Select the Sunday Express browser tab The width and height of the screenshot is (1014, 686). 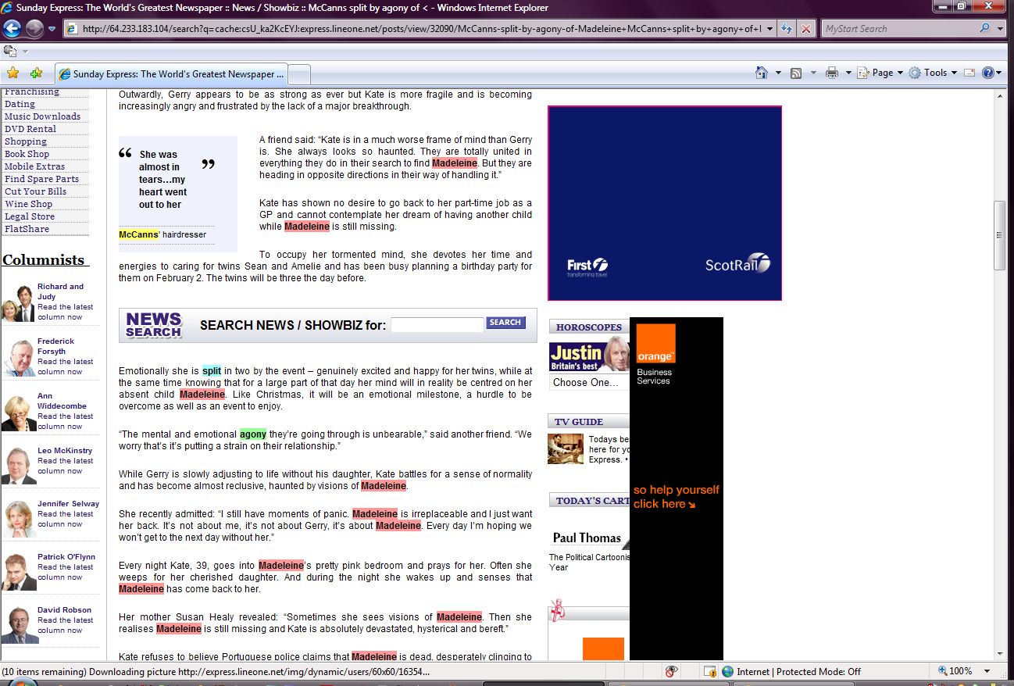point(172,74)
